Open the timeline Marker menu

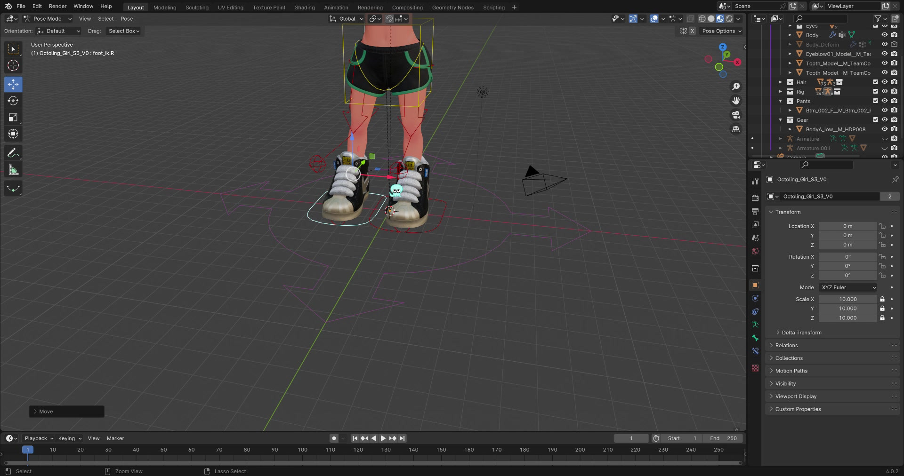[x=115, y=438]
